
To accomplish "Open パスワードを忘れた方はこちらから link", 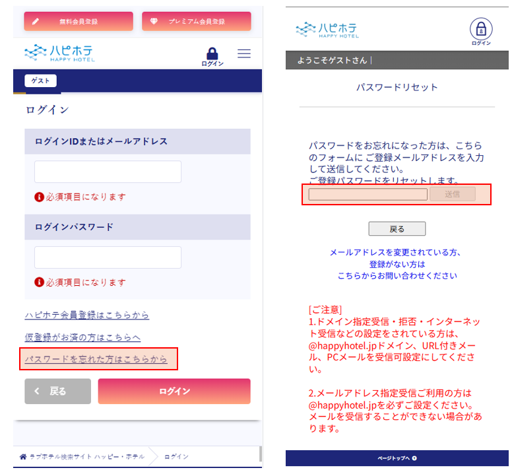I will click(x=96, y=359).
